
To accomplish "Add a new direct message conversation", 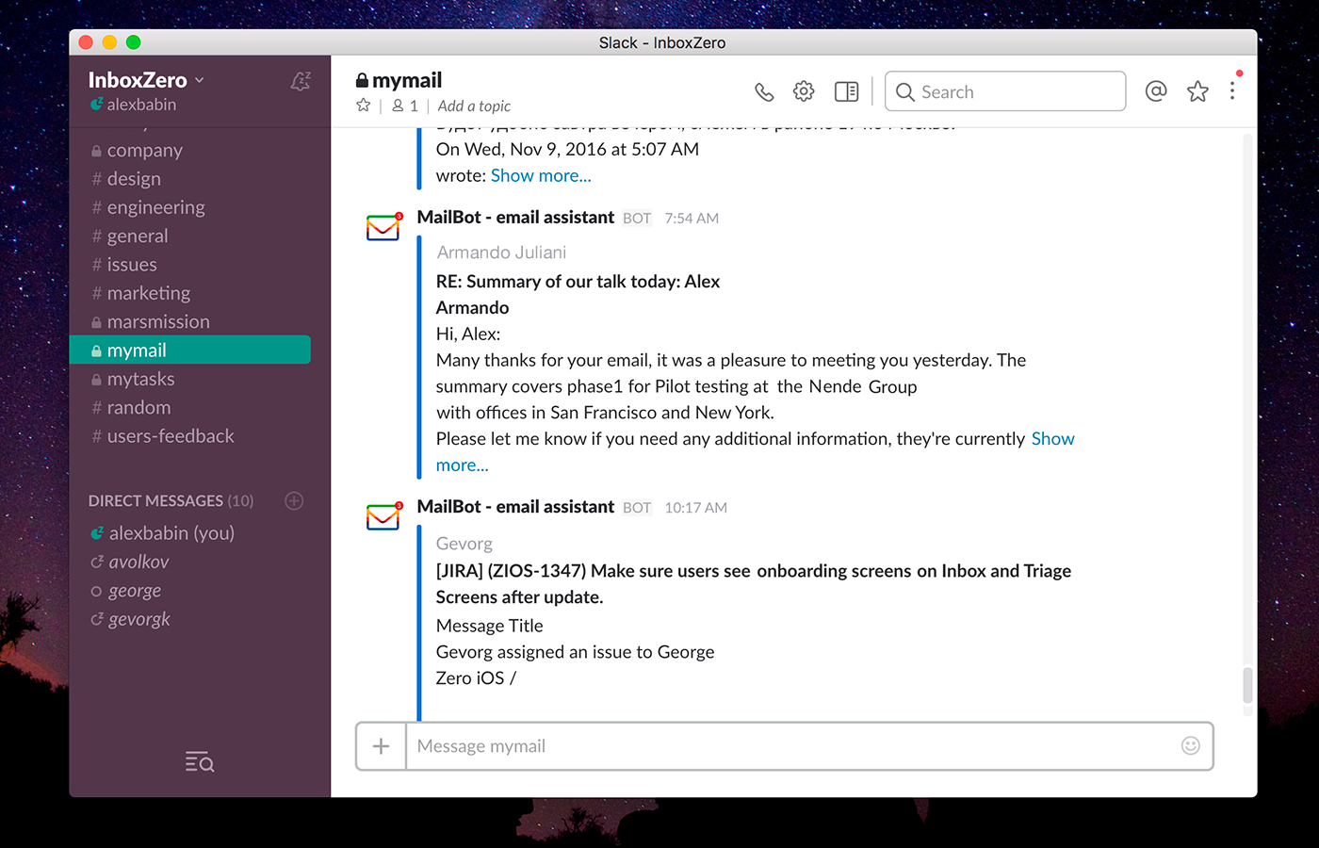I will pos(293,500).
